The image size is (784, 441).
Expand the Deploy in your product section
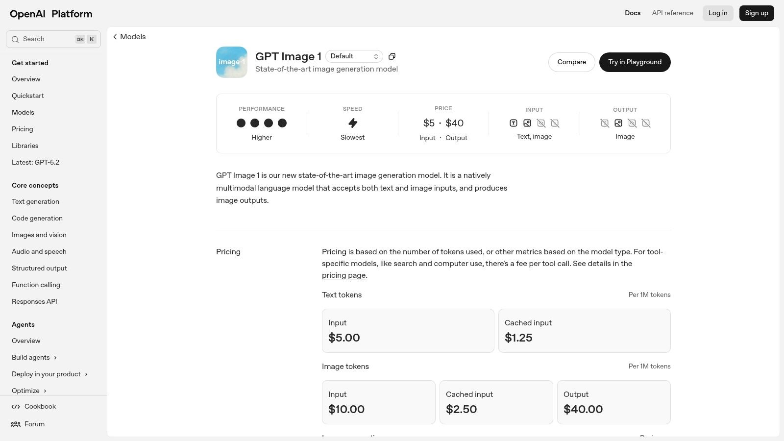click(x=46, y=374)
